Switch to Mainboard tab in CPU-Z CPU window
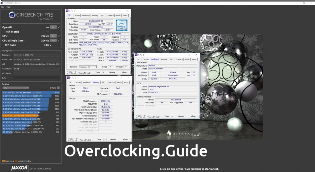Viewport: 315px width, 172px height. (86, 16)
